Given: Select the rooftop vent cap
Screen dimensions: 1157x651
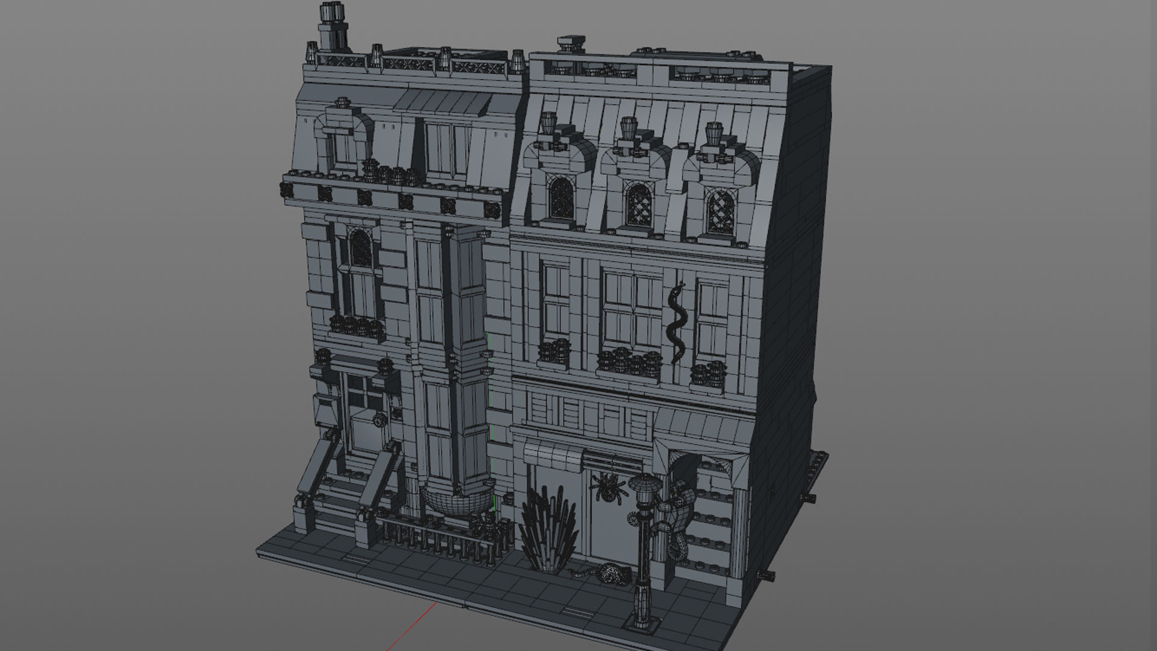Looking at the screenshot, I should click(x=571, y=42).
